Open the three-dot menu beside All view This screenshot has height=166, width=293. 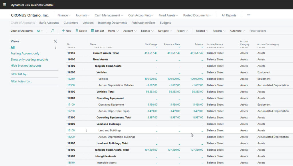pos(55,47)
